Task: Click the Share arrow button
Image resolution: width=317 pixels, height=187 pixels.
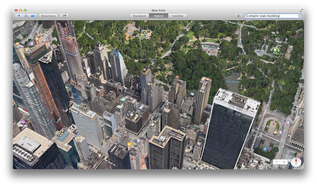Action: coord(65,16)
